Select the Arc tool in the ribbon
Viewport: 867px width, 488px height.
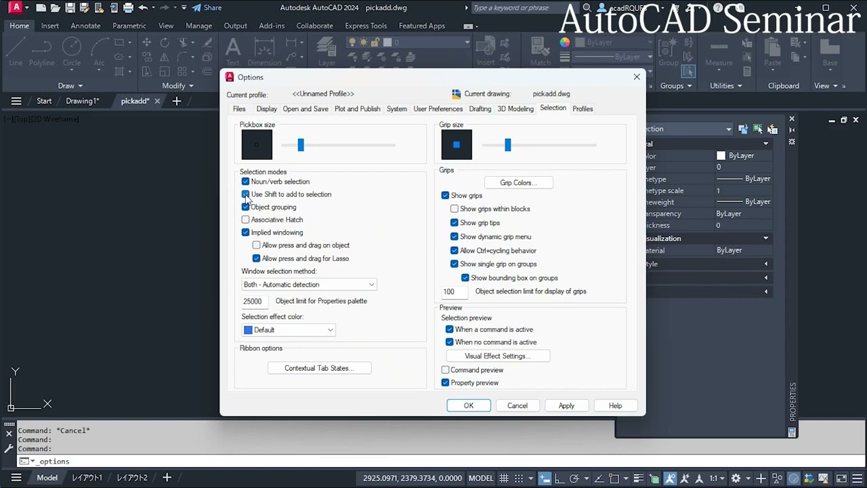click(99, 51)
